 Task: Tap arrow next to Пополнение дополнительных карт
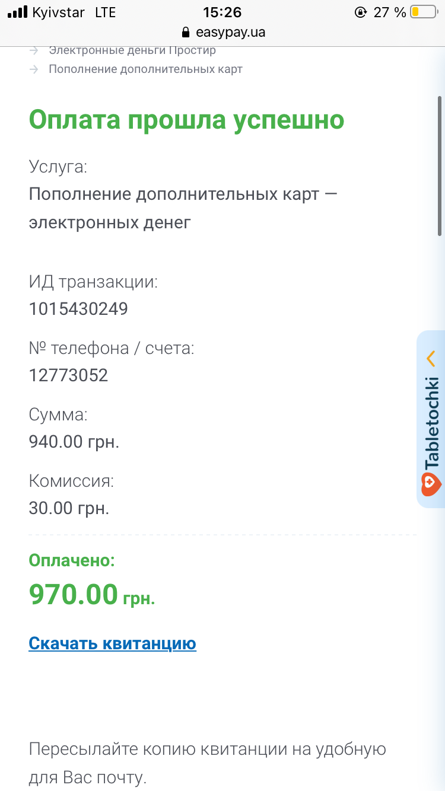(x=34, y=69)
